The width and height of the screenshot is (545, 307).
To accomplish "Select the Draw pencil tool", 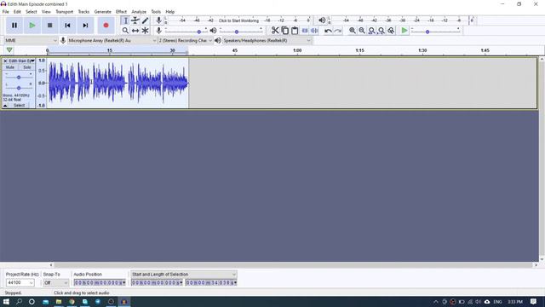I will (x=145, y=20).
